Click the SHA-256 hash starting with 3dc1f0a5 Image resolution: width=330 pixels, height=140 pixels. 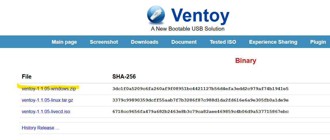click(x=200, y=89)
